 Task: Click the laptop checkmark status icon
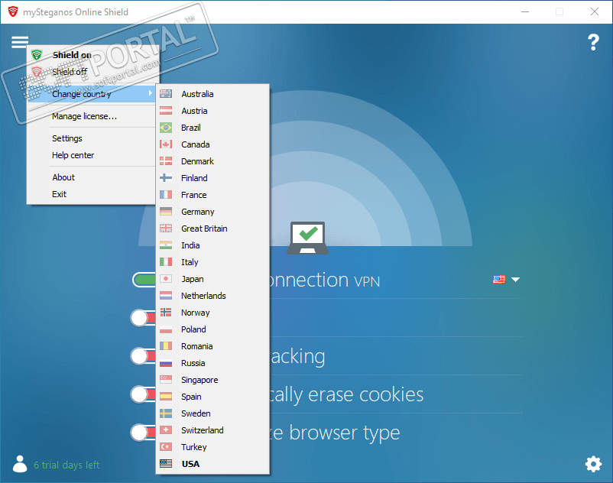coord(308,238)
